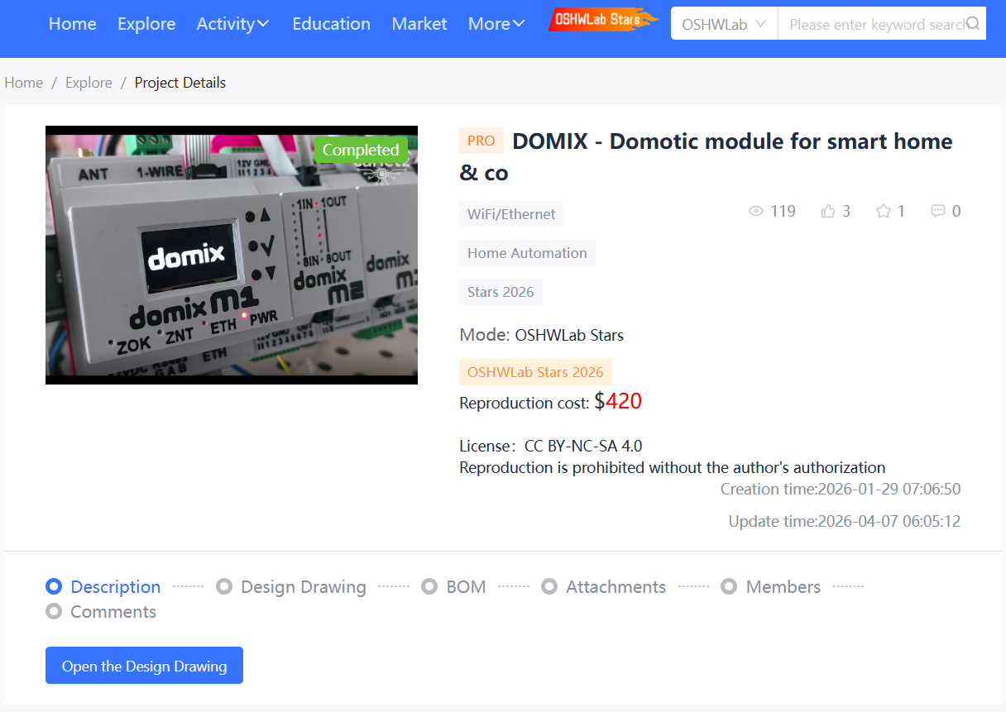Image resolution: width=1006 pixels, height=712 pixels.
Task: Expand the Activity dropdown menu
Action: coord(232,24)
